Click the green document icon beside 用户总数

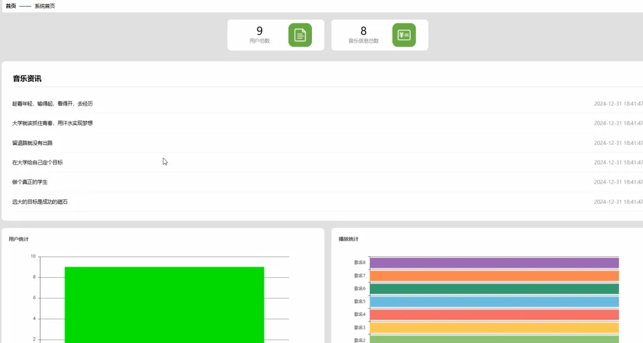pyautogui.click(x=299, y=35)
